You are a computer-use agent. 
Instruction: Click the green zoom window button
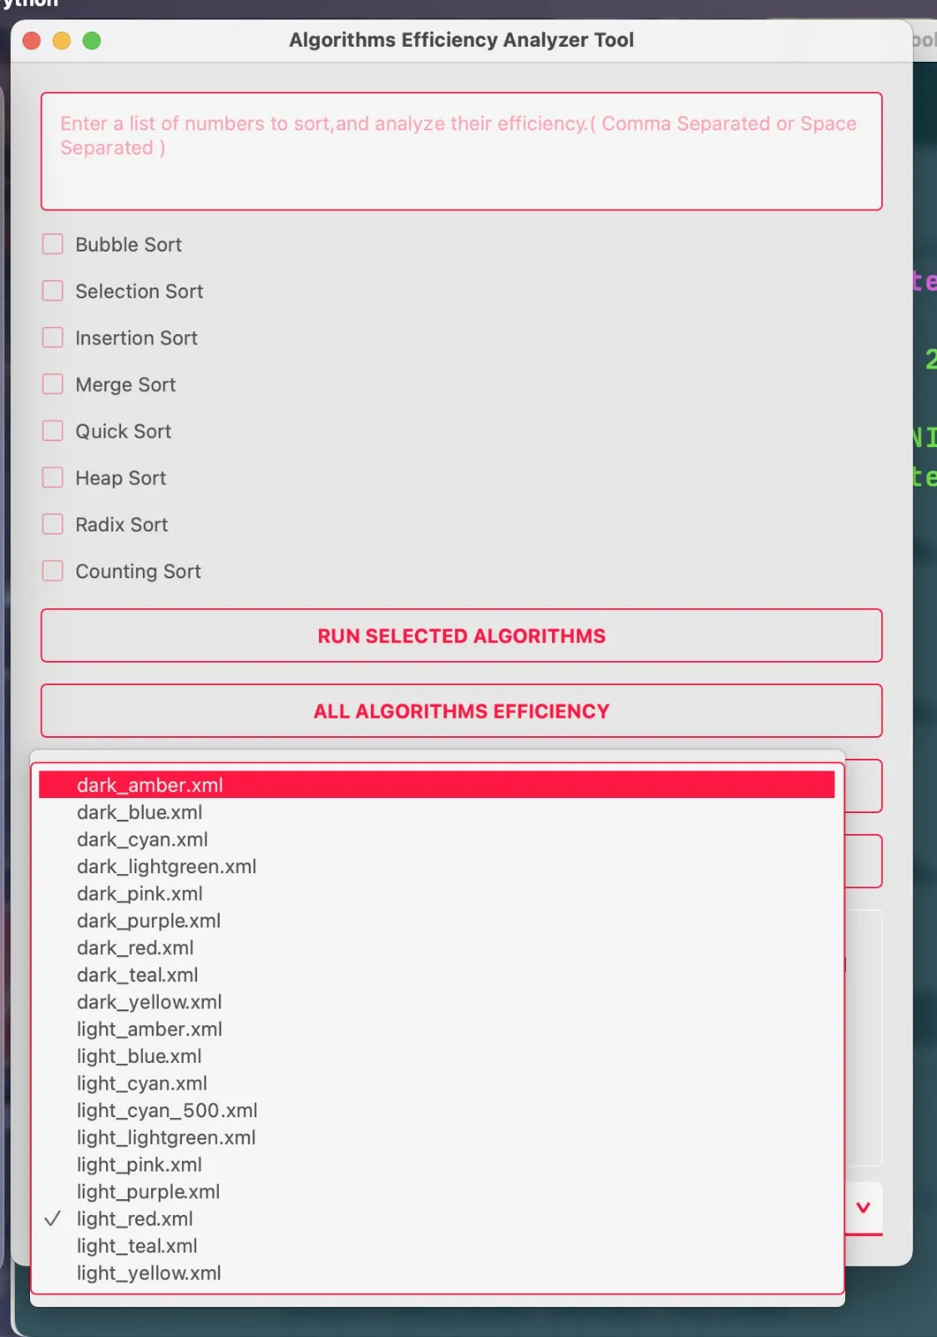pos(92,40)
